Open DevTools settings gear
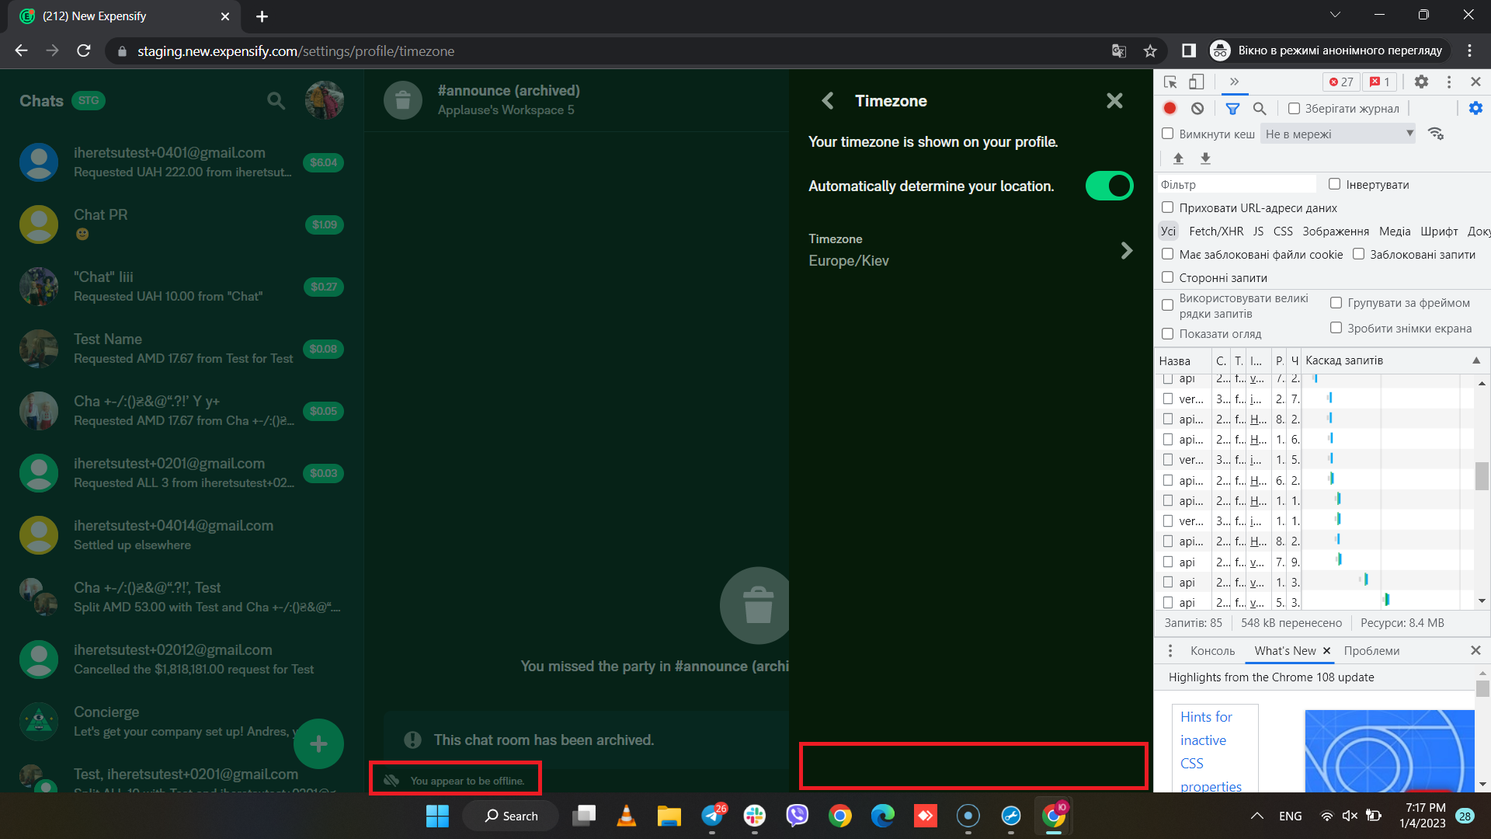 point(1422,82)
